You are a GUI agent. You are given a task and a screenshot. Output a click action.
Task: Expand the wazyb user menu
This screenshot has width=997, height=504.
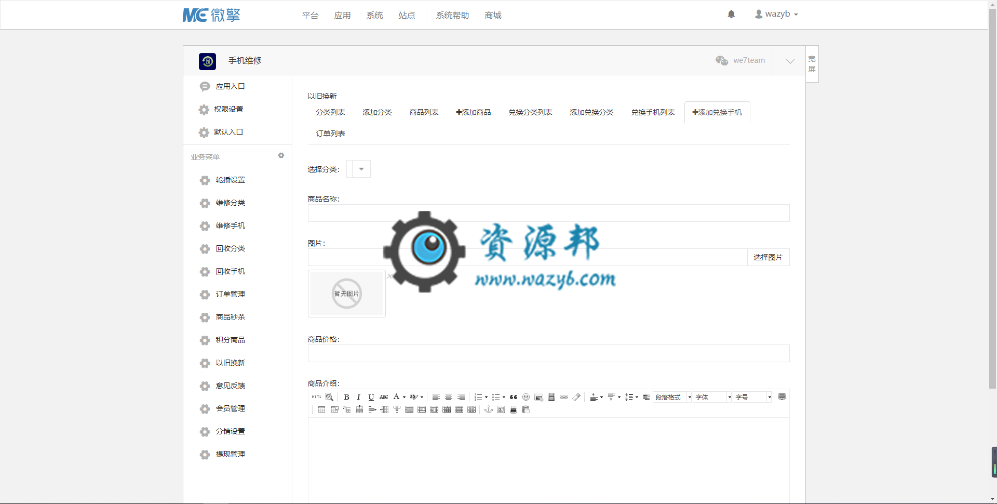[776, 14]
